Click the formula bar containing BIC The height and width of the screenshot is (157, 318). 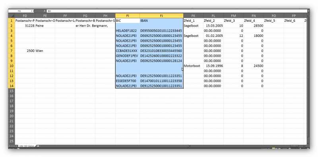point(176,11)
